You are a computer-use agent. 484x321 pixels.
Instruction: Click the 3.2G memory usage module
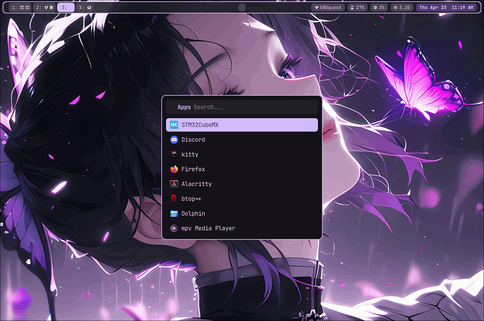coord(402,7)
